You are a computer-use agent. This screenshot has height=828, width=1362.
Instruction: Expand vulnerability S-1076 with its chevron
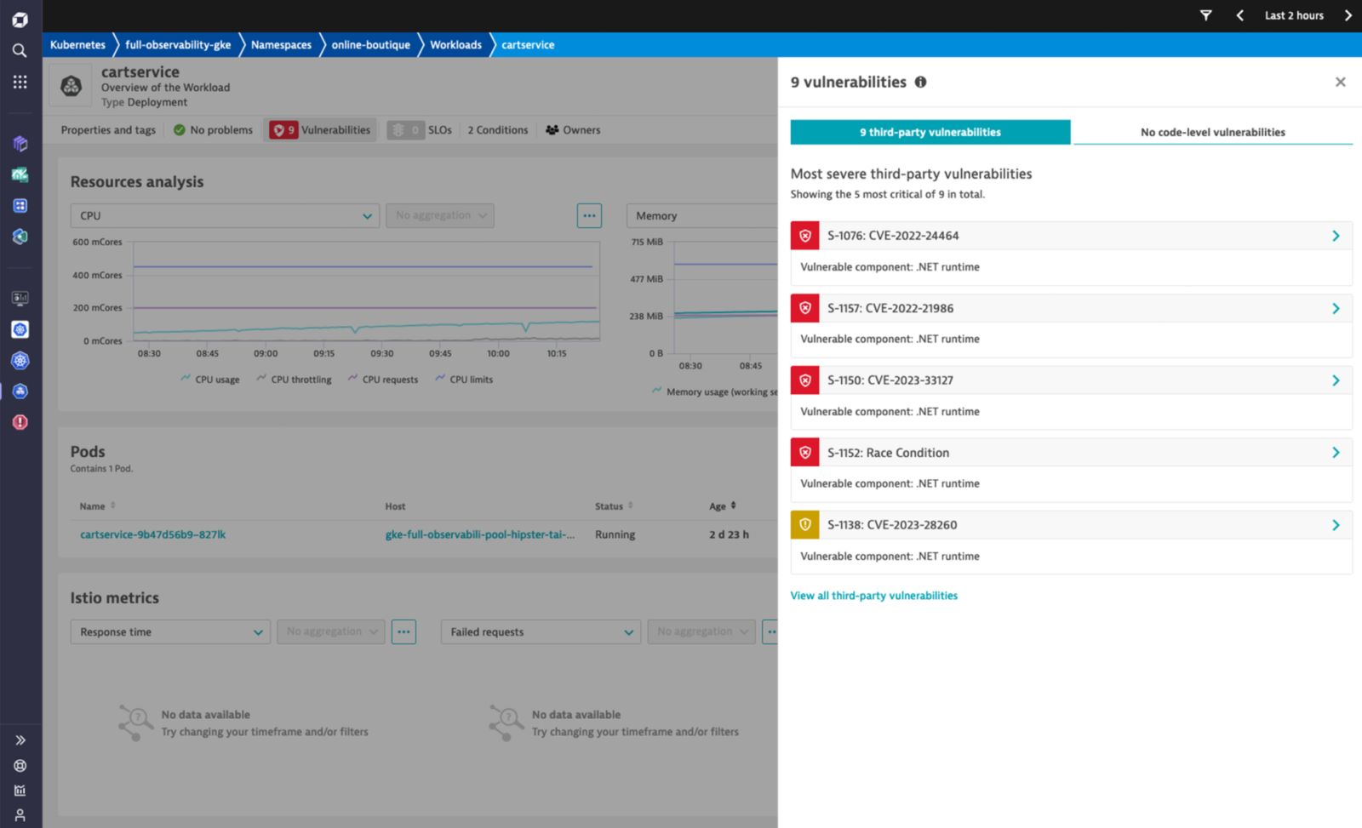point(1336,236)
